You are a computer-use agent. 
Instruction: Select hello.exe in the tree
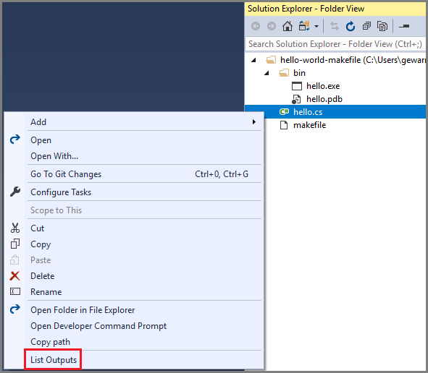point(323,86)
